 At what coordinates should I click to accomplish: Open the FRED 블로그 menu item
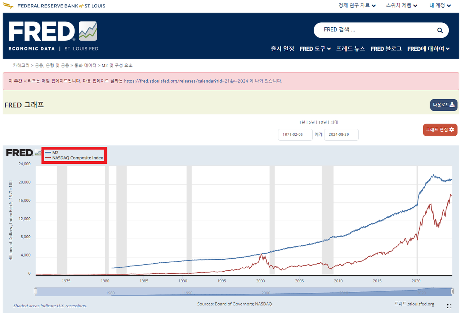(x=386, y=49)
